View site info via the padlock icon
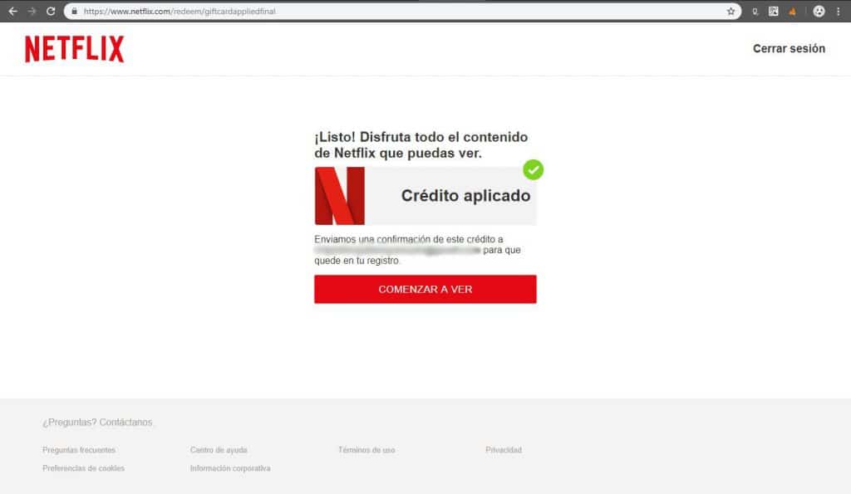851x494 pixels. (74, 11)
